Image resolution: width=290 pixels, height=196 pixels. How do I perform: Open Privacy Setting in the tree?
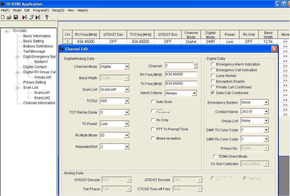(34, 82)
